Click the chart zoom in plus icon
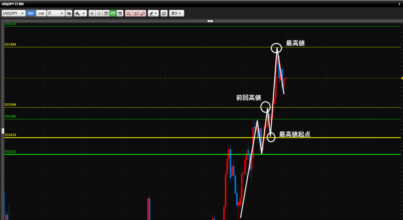 92,13
